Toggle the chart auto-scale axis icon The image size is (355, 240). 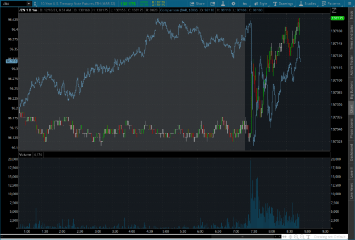(x=334, y=10)
